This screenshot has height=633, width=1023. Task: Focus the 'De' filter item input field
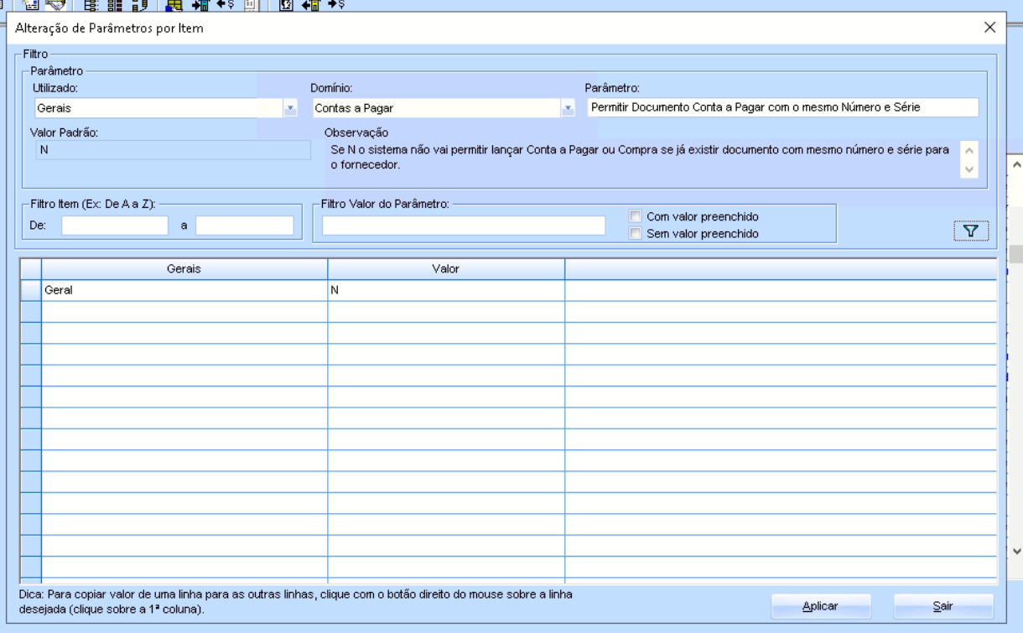coord(115,226)
